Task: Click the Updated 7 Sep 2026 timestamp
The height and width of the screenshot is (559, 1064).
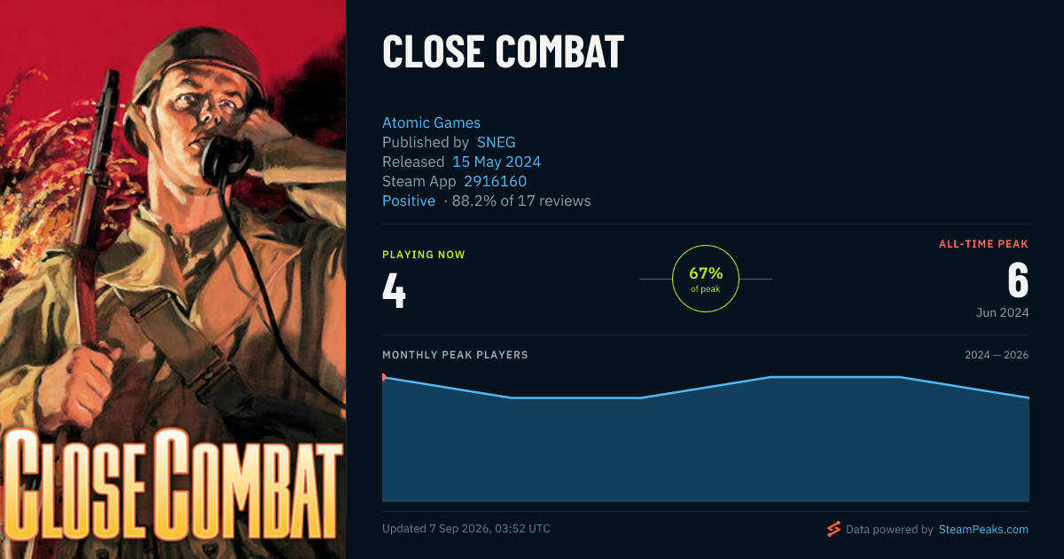Action: (466, 529)
